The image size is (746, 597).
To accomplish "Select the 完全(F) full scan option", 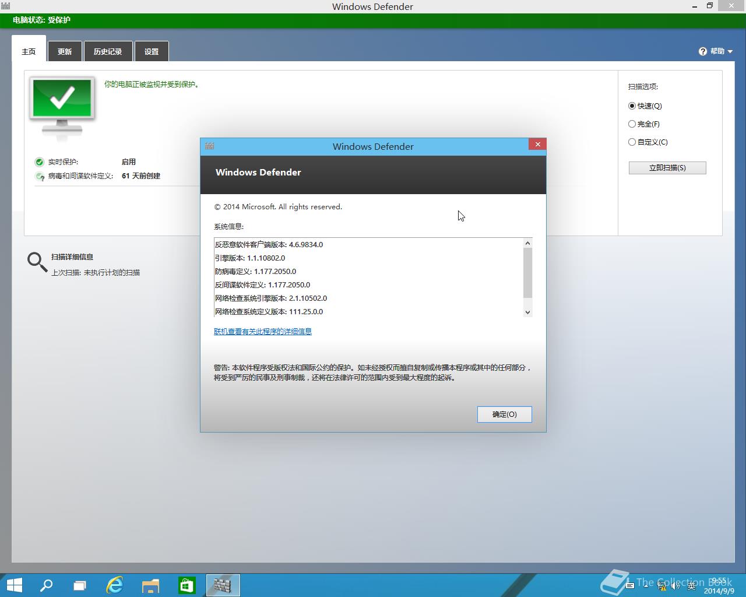I will 644,124.
